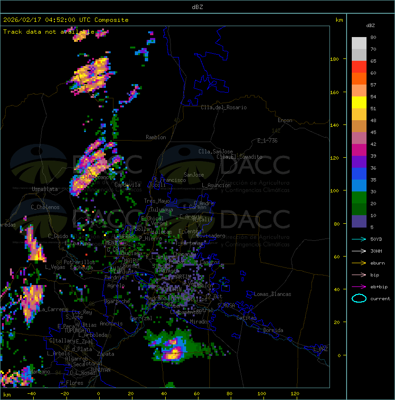395x400 pixels.
Task: Click the 'Lomas_Blancas' map label
Action: pos(273,294)
